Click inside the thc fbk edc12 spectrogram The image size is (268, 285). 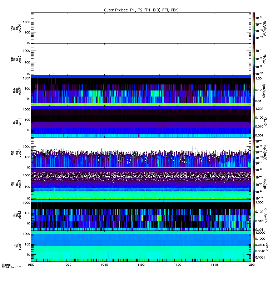[x=141, y=215]
